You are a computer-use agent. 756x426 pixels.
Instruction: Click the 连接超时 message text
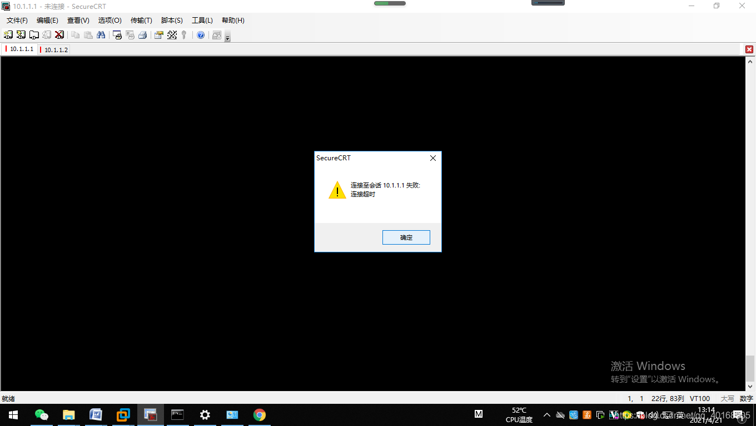pyautogui.click(x=363, y=194)
